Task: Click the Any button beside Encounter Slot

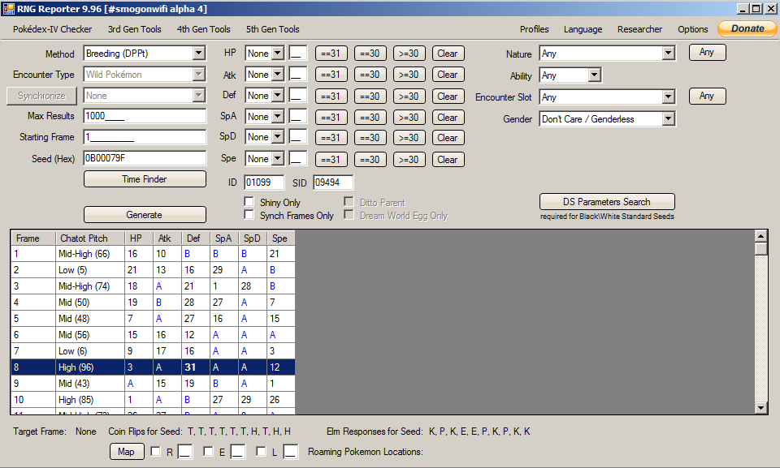Action: coord(707,96)
